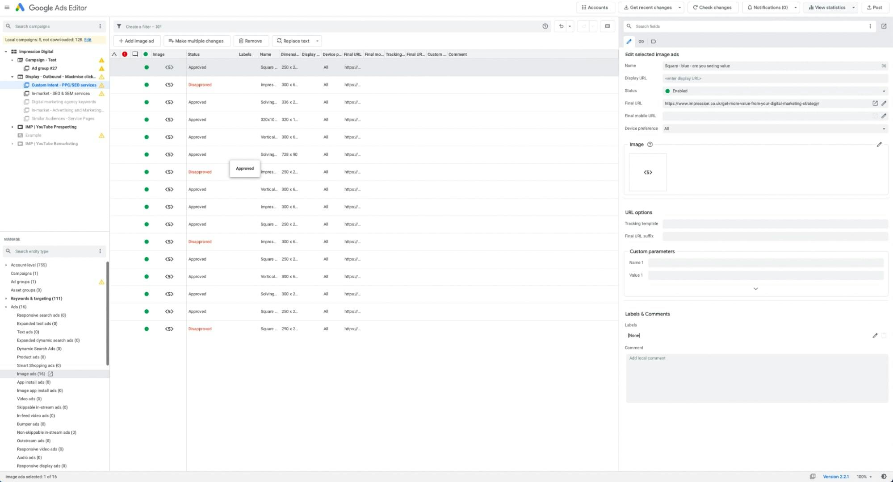Open the three-dot menu beside Search campaigns
The width and height of the screenshot is (893, 482).
click(x=100, y=26)
